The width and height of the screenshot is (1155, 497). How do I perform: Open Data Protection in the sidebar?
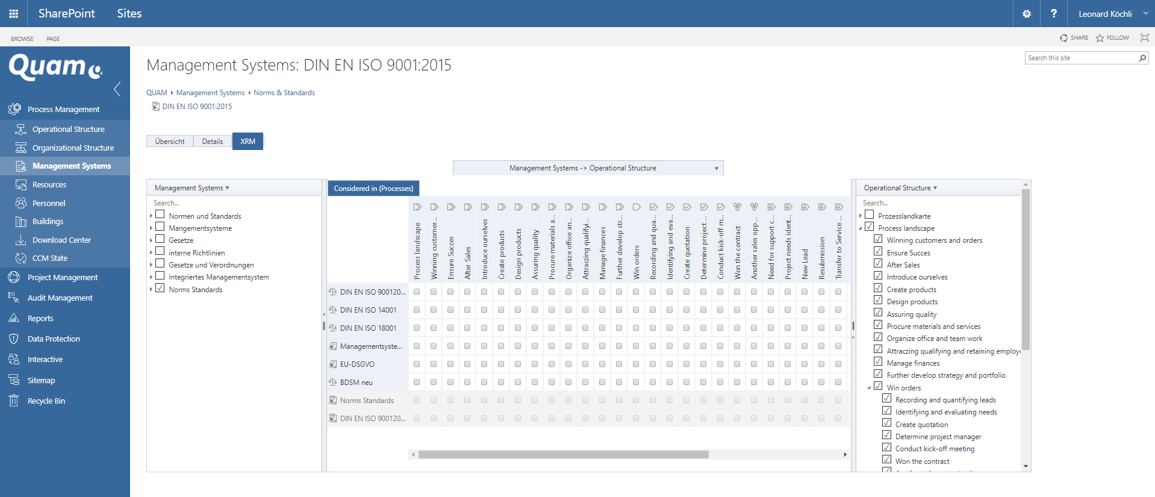point(54,339)
